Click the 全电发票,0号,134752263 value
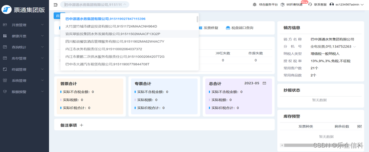This screenshot has height=152, width=369. (331, 47)
